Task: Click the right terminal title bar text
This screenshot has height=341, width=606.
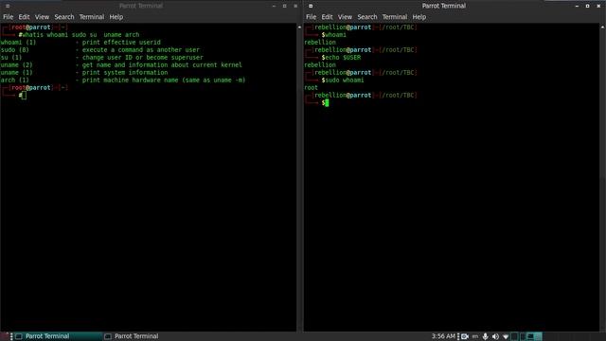Action: (x=444, y=6)
